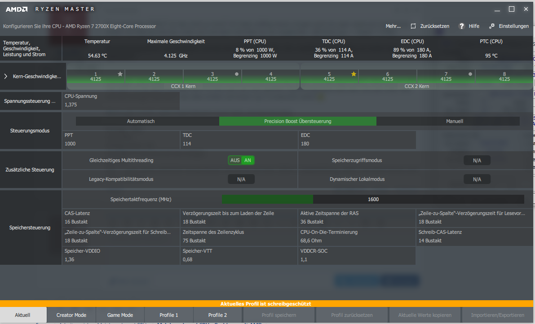Screen dimensions: 535x324
Task: Switch multithreading toggle to AUS
Action: [x=235, y=160]
